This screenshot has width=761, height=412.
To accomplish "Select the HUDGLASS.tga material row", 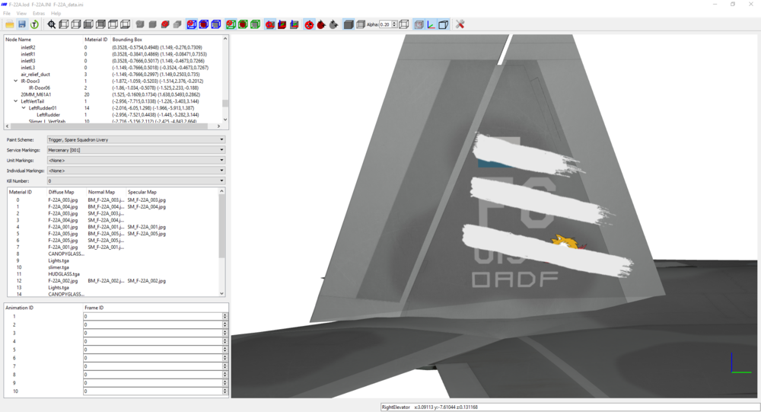I will 113,274.
